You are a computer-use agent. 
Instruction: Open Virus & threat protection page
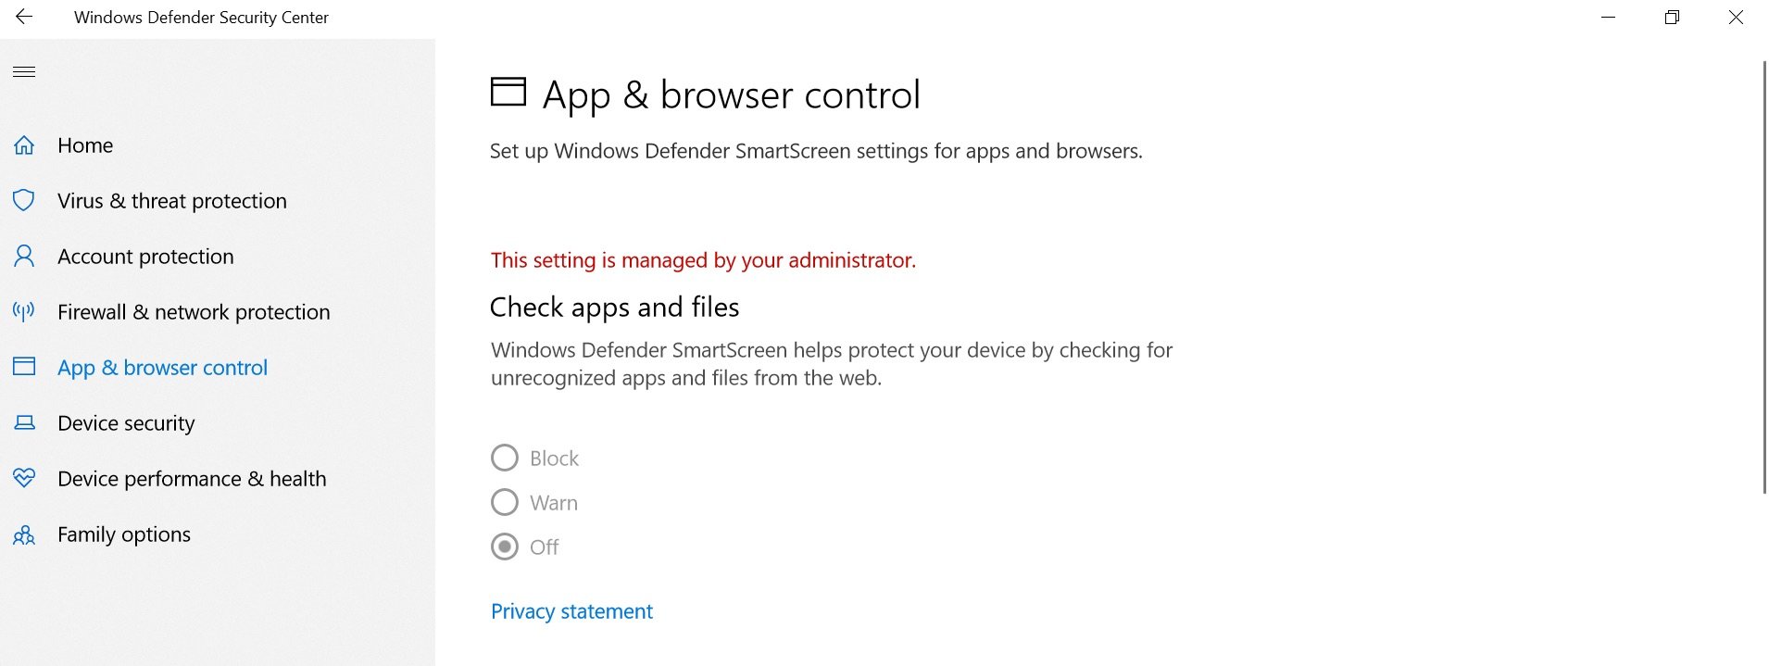pyautogui.click(x=171, y=201)
